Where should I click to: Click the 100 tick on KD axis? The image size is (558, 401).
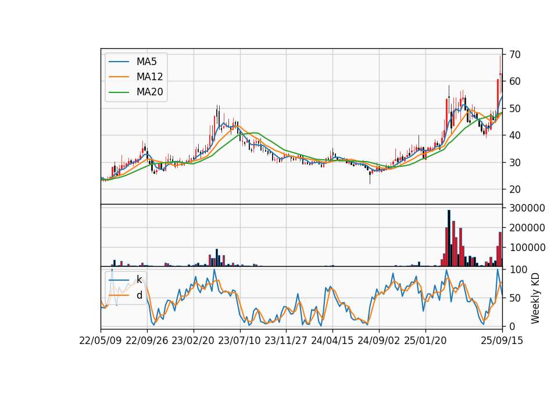click(518, 270)
